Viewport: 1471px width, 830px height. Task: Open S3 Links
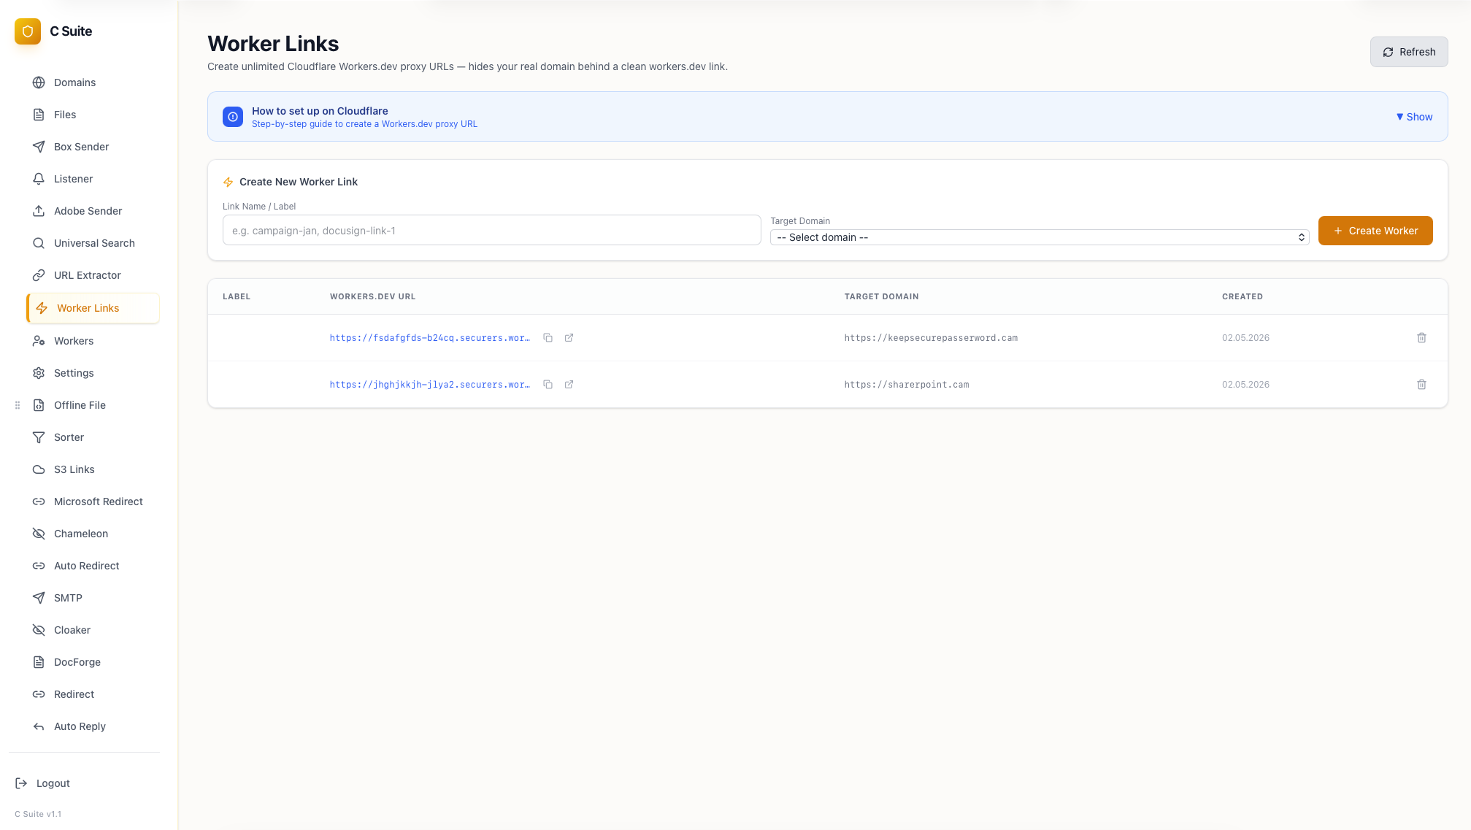93,469
